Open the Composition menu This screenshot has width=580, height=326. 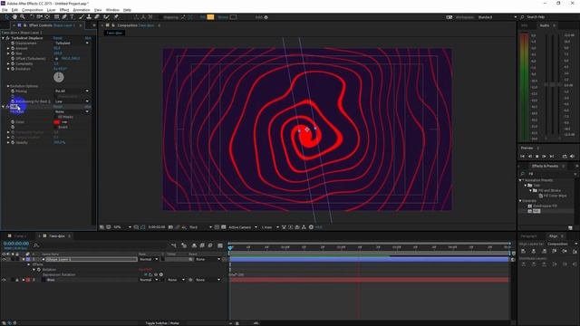coord(33,10)
